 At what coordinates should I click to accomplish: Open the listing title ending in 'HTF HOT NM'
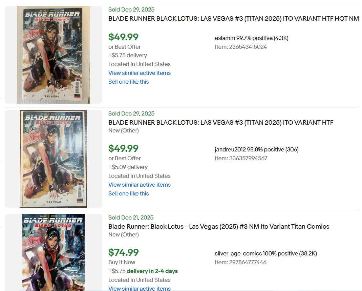click(x=233, y=19)
